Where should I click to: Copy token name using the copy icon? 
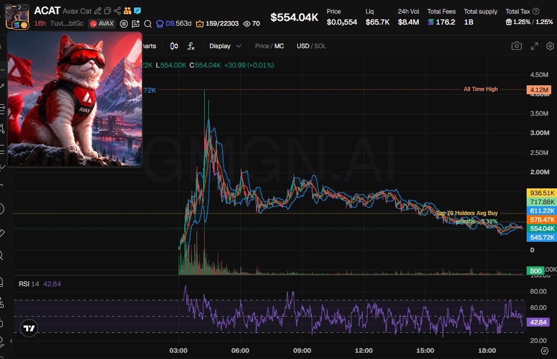point(108,11)
